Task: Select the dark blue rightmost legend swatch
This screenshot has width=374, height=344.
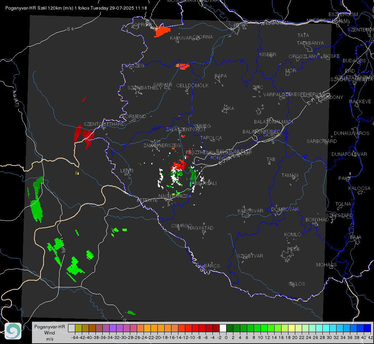Action: [x=368, y=328]
